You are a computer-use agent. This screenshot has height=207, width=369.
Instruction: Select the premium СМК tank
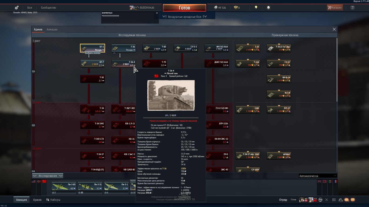point(248,110)
